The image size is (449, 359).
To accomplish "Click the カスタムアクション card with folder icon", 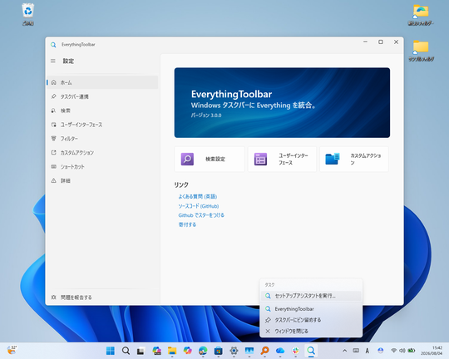I will click(x=354, y=160).
